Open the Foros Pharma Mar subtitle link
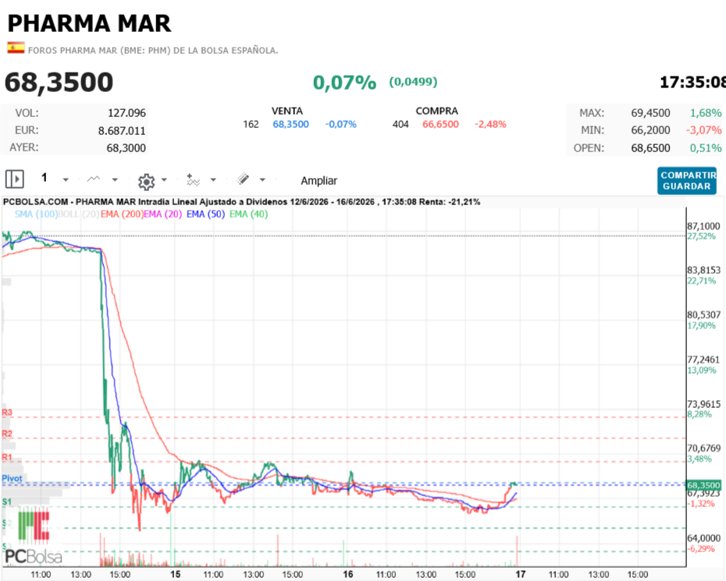 point(153,51)
